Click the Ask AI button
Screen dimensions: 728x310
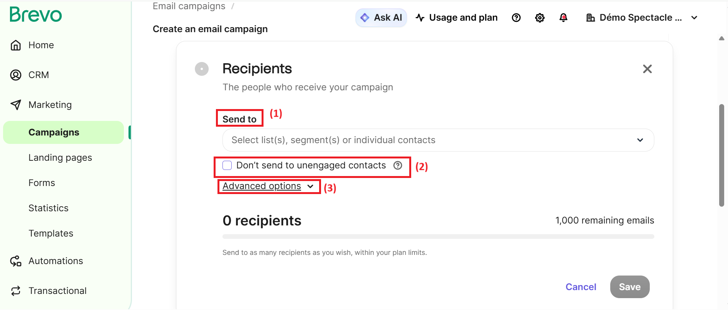click(381, 18)
